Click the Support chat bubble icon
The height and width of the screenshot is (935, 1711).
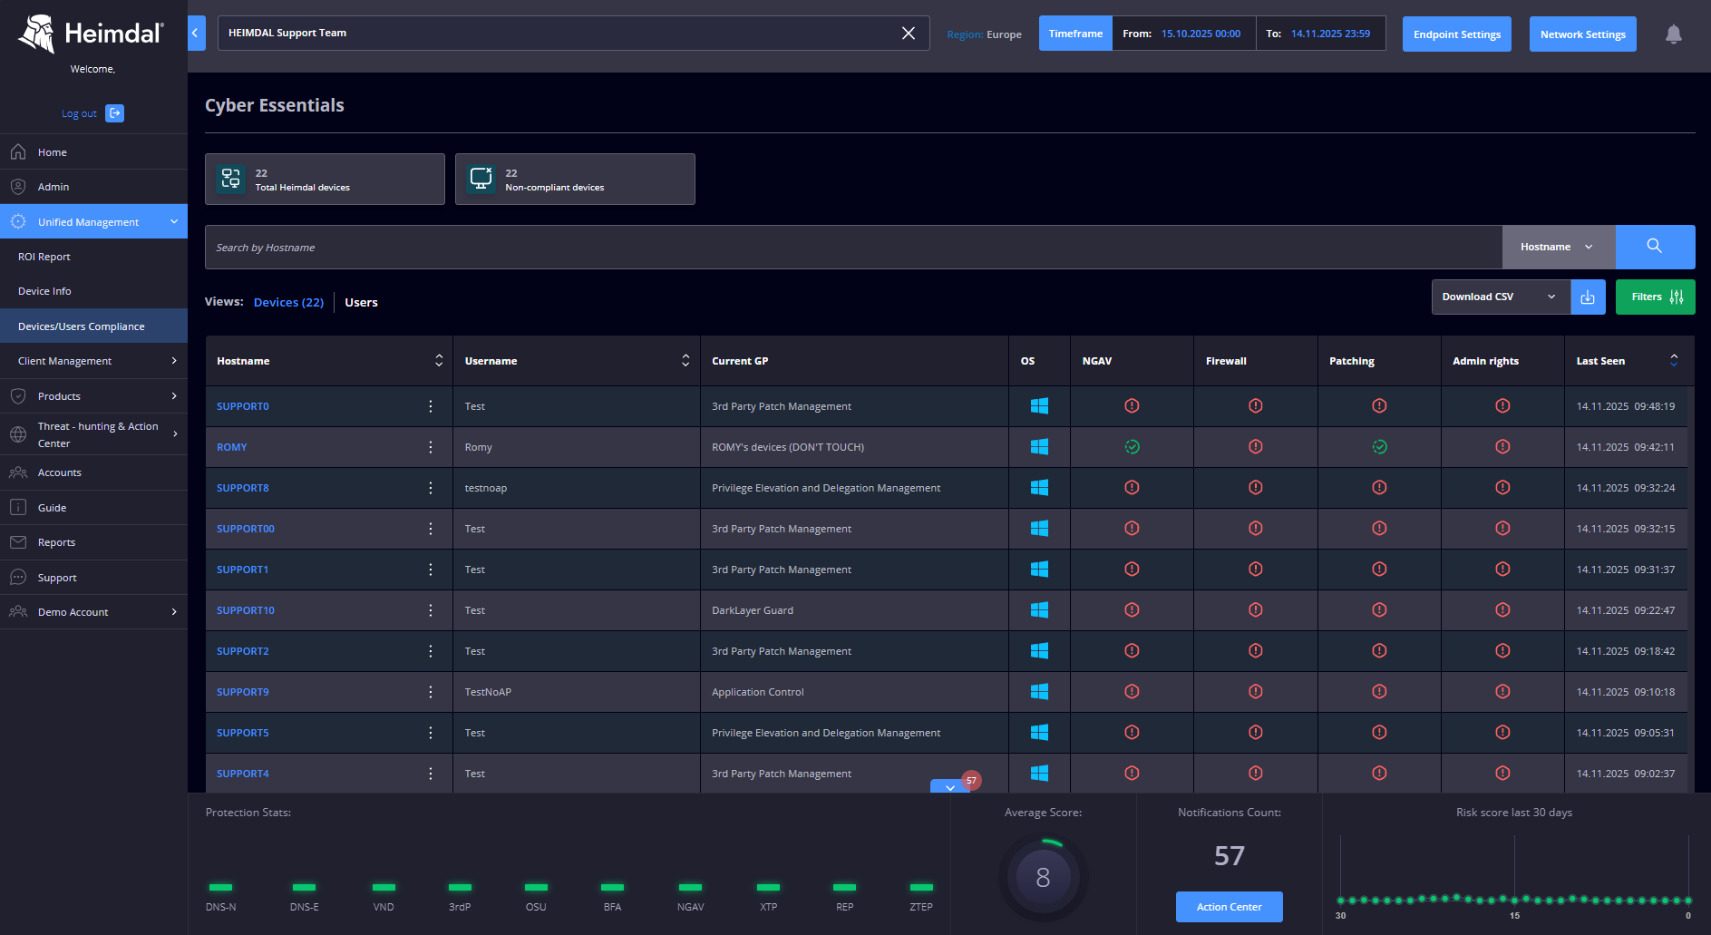[18, 578]
